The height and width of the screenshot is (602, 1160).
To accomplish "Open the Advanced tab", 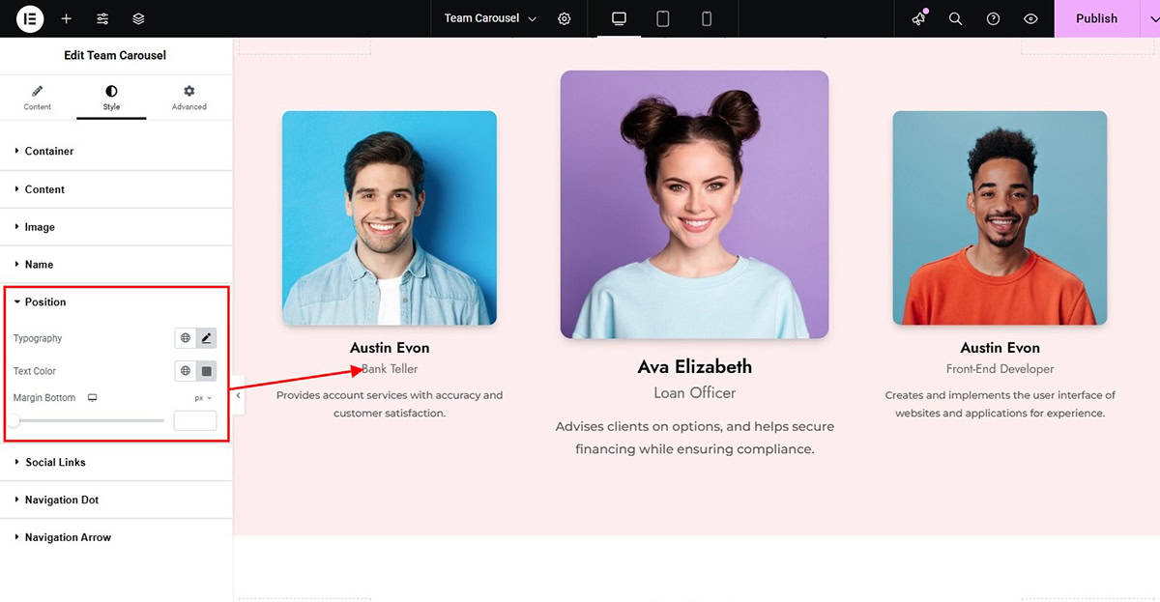I will 188,98.
